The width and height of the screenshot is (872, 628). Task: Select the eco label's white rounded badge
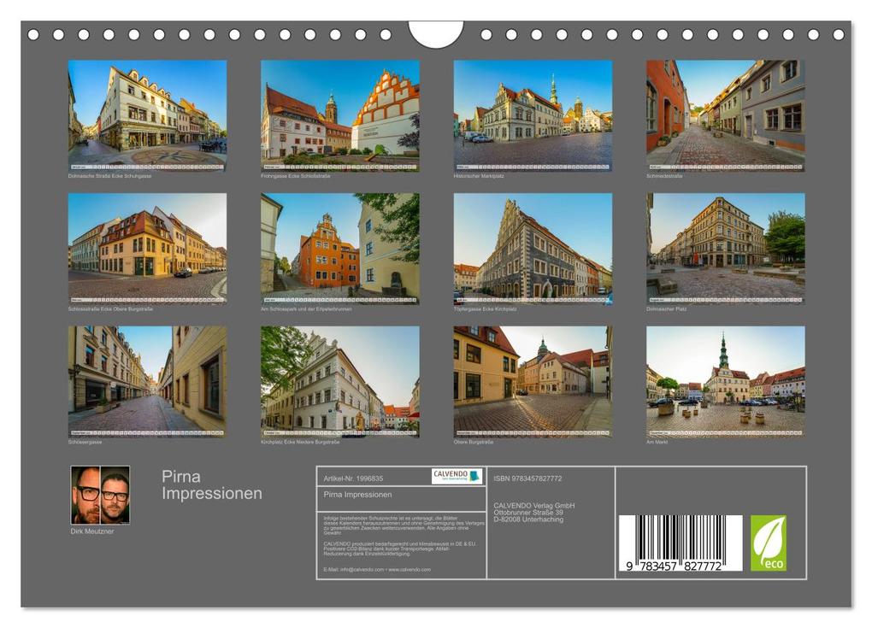[x=767, y=538]
